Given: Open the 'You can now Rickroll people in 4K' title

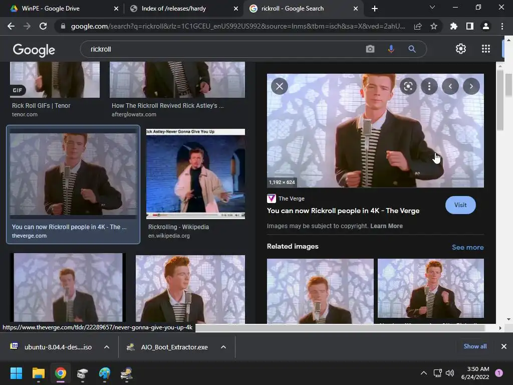Looking at the screenshot, I should point(343,211).
